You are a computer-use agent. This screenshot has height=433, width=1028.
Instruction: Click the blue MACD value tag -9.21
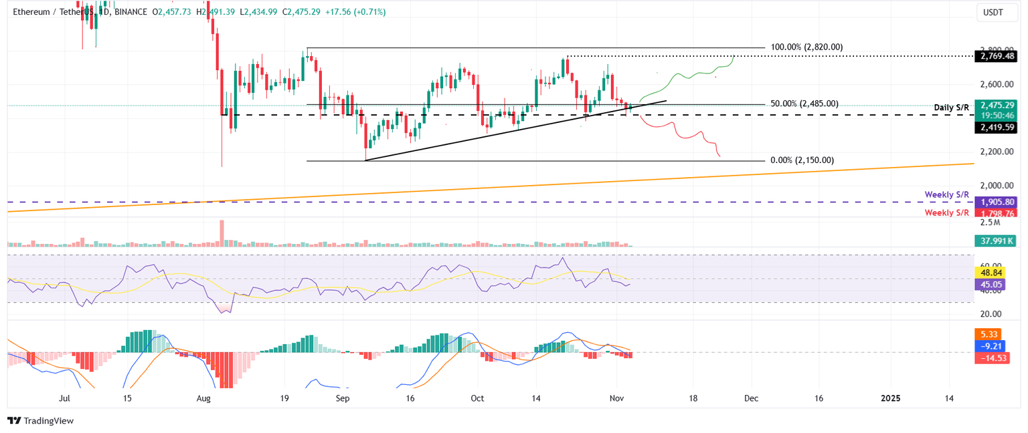click(x=989, y=347)
